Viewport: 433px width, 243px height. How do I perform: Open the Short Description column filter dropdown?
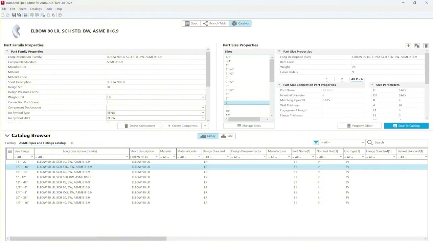157,157
